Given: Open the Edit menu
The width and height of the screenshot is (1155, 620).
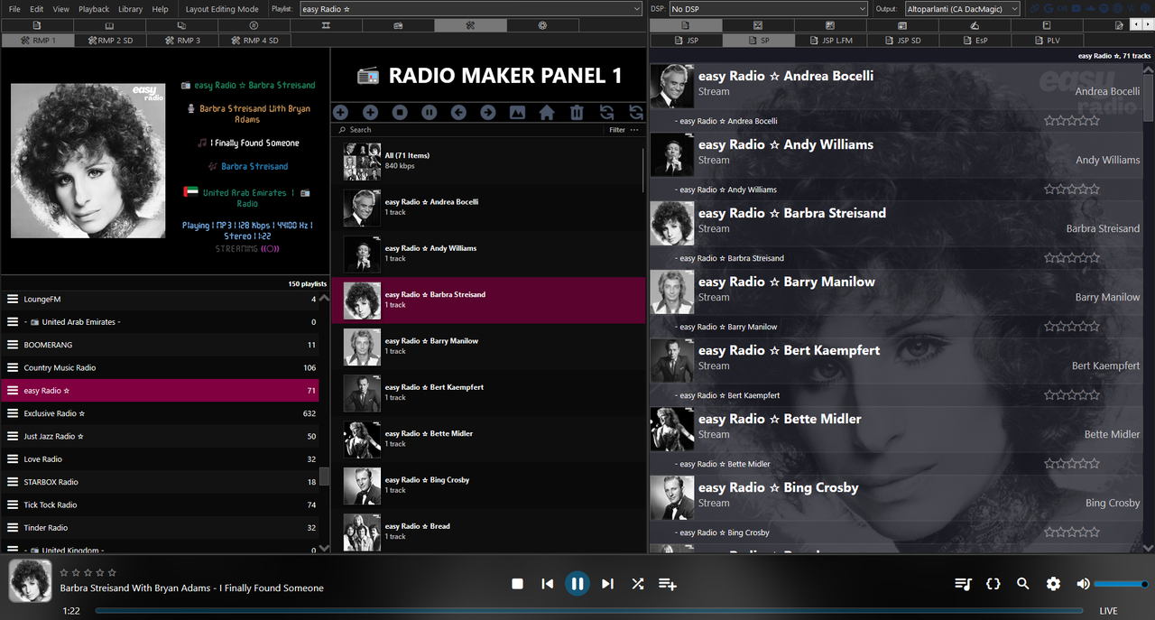Looking at the screenshot, I should tap(37, 9).
